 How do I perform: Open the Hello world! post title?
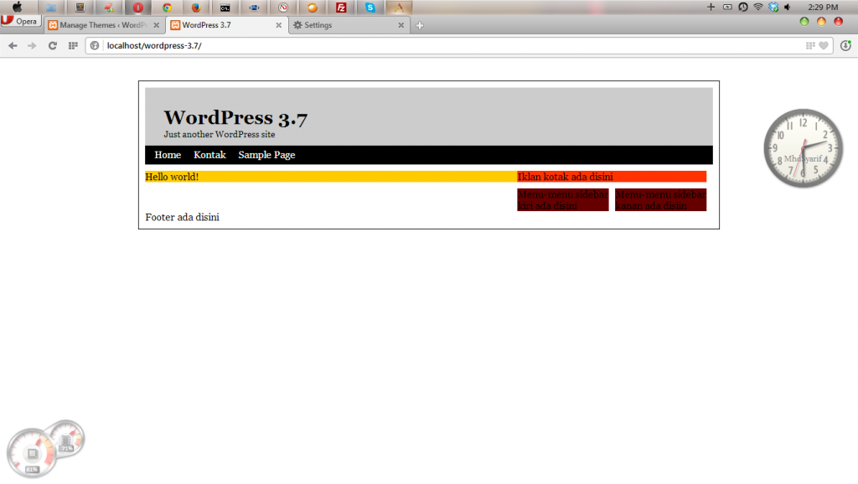click(172, 177)
